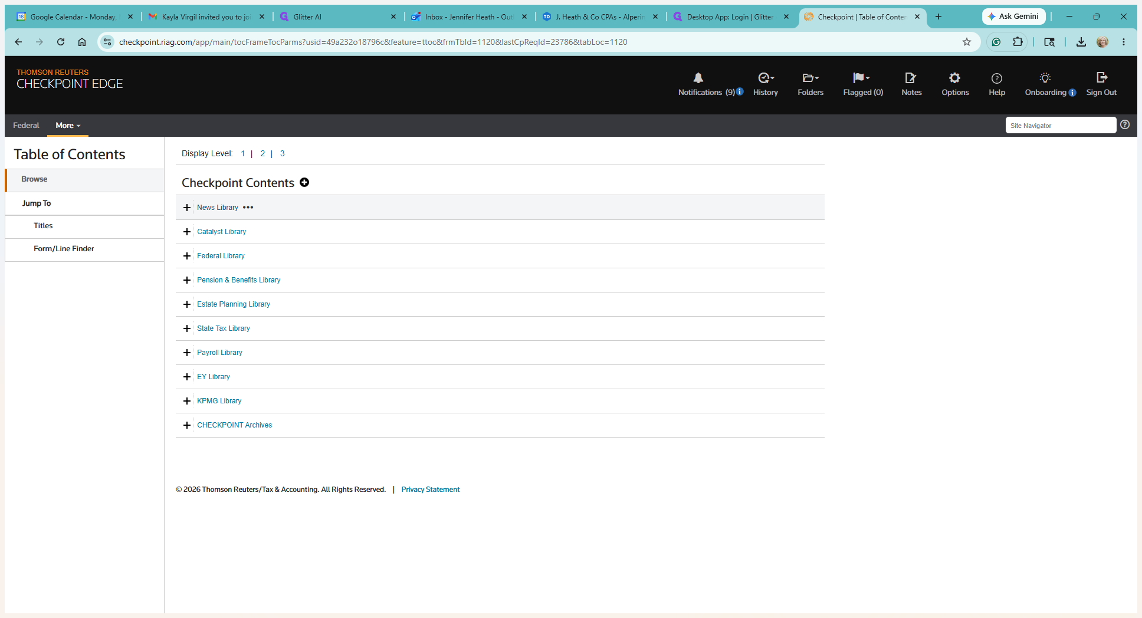Click the Sign Out icon
Viewport: 1142px width, 618px height.
coord(1101,77)
